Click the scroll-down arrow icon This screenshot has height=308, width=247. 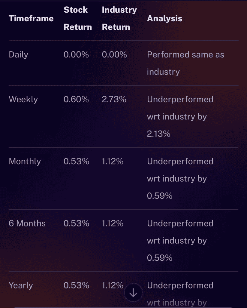click(133, 293)
